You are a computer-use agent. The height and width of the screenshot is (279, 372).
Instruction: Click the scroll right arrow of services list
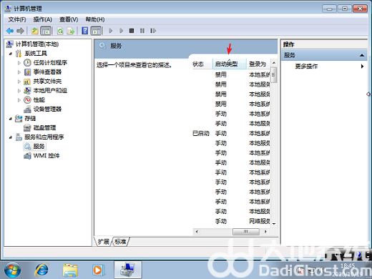265,231
